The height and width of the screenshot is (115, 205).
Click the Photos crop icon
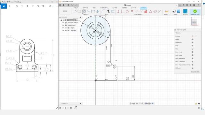[43, 6]
